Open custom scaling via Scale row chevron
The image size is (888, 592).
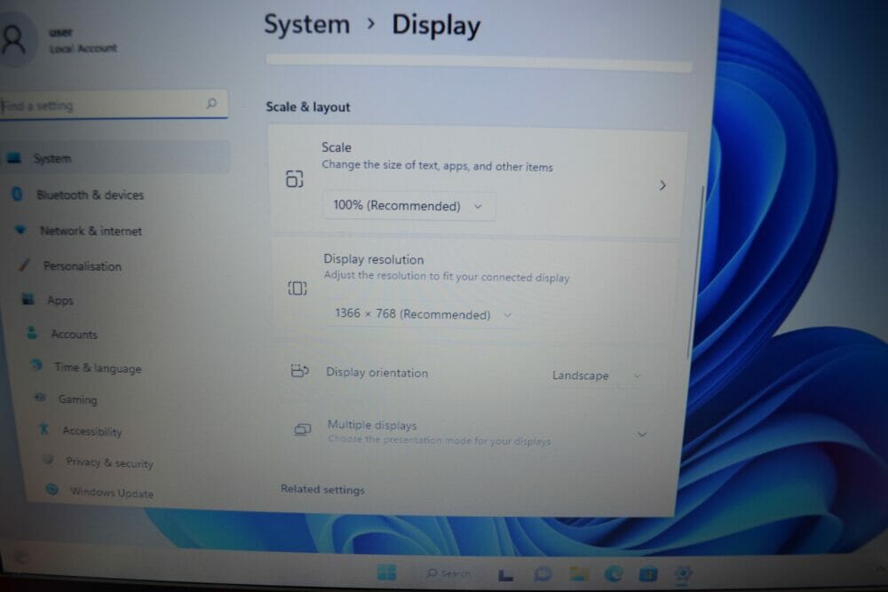662,185
